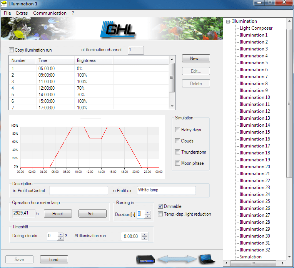The image size is (294, 268).
Task: Enable Moon phase simulation
Action: 177,163
